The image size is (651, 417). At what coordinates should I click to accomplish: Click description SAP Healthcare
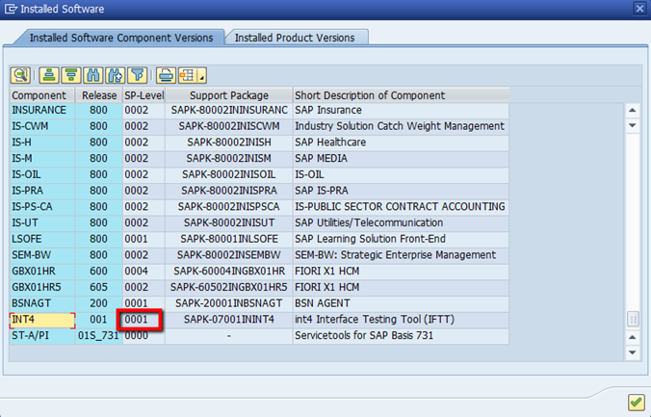(x=401, y=143)
